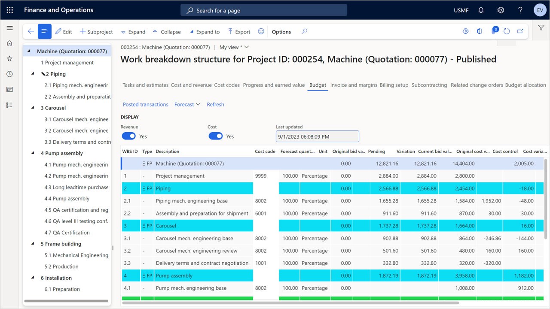Open the My view dropdown
This screenshot has width=550, height=309.
pos(234,47)
